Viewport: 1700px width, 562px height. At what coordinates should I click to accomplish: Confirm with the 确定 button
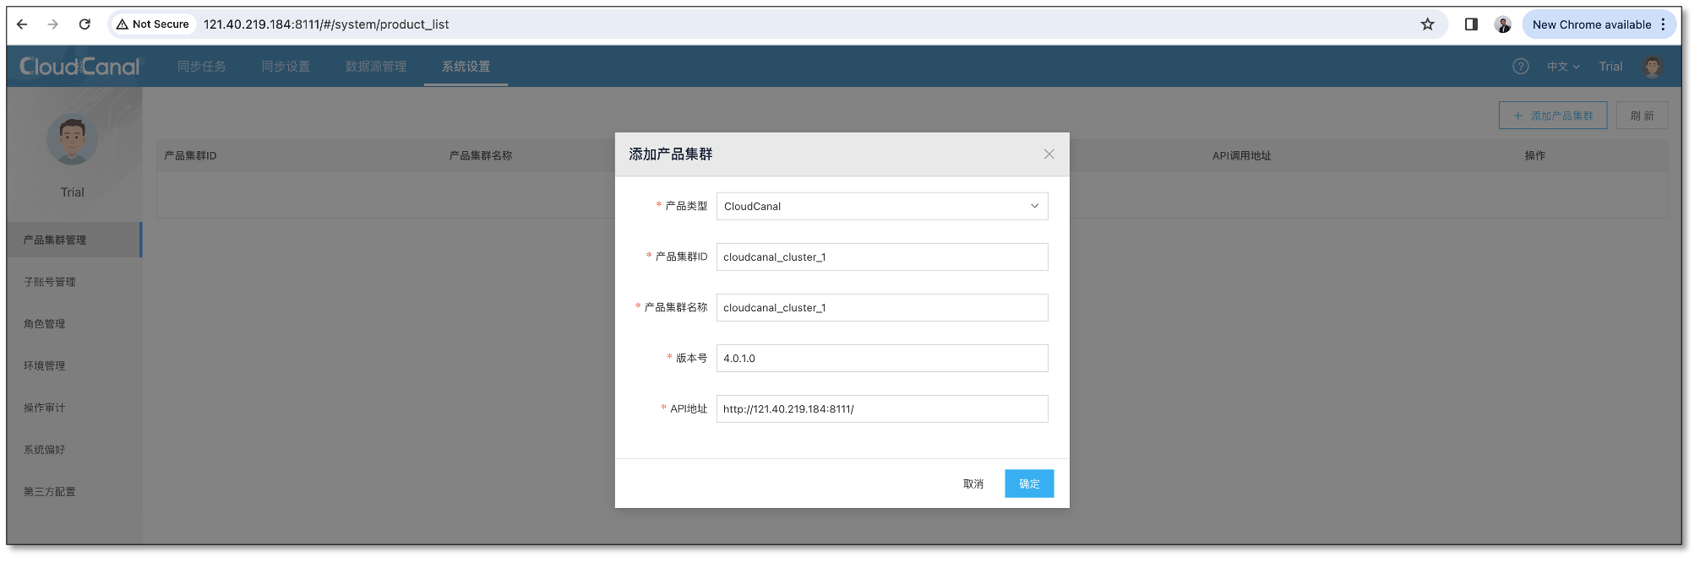tap(1028, 484)
